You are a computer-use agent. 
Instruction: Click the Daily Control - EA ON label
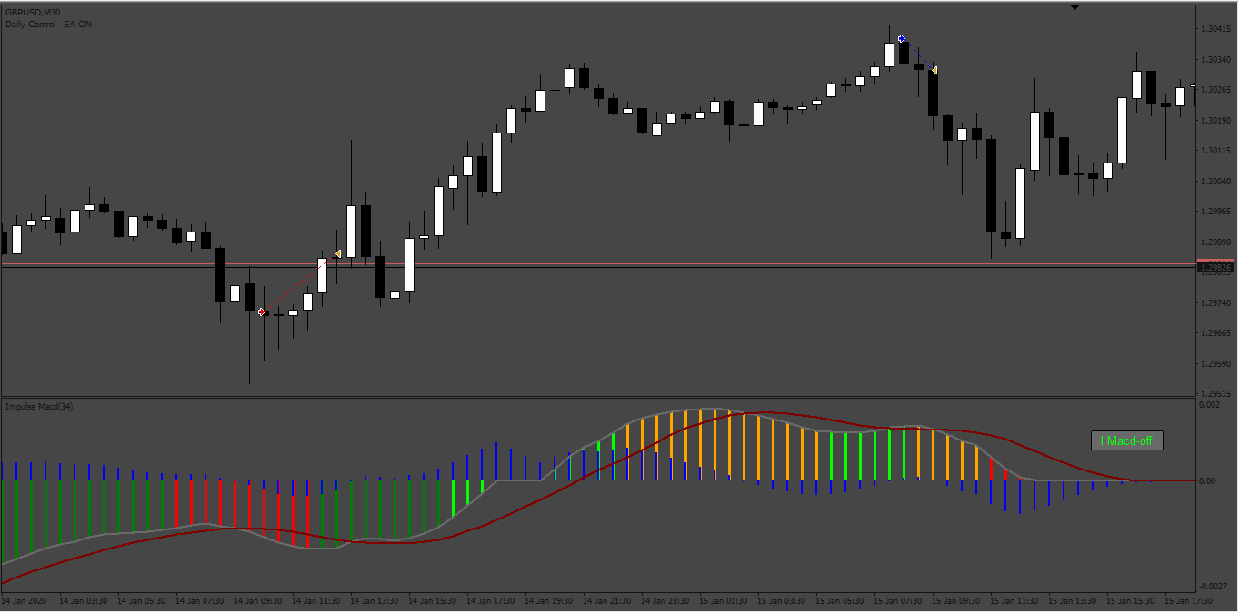[48, 25]
